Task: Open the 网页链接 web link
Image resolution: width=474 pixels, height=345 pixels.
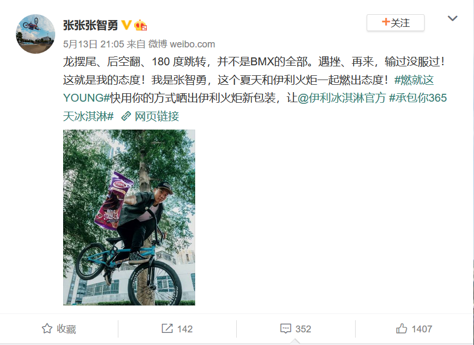Action: [157, 116]
